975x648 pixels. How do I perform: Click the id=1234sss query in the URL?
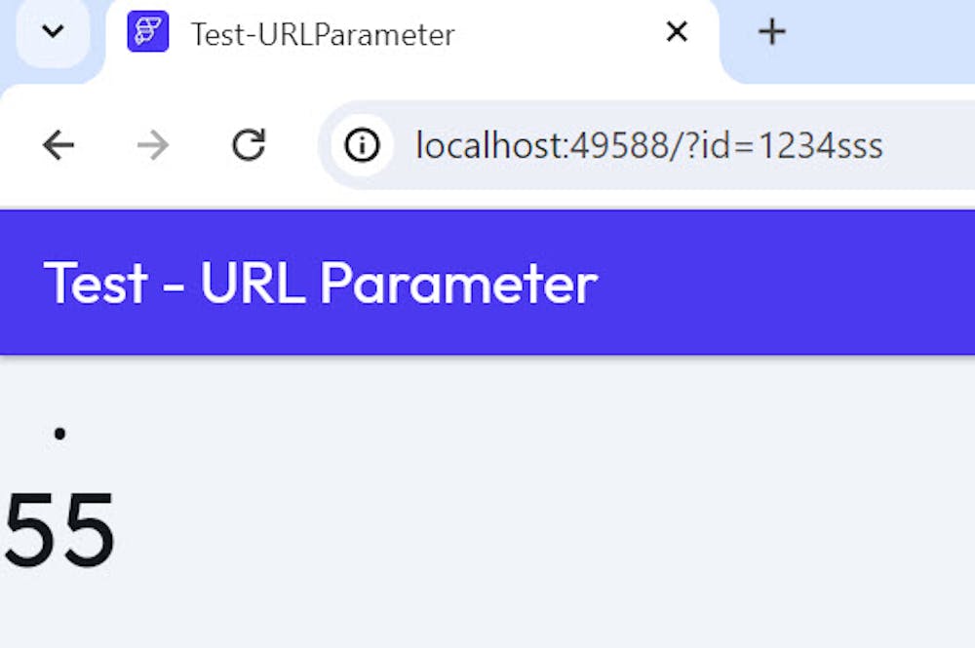804,146
